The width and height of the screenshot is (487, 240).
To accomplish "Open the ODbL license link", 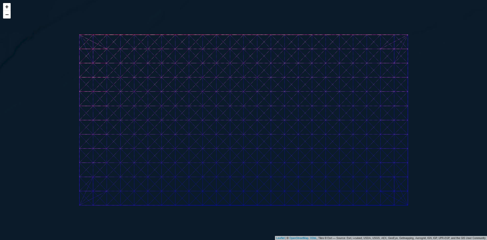I will pyautogui.click(x=313, y=238).
